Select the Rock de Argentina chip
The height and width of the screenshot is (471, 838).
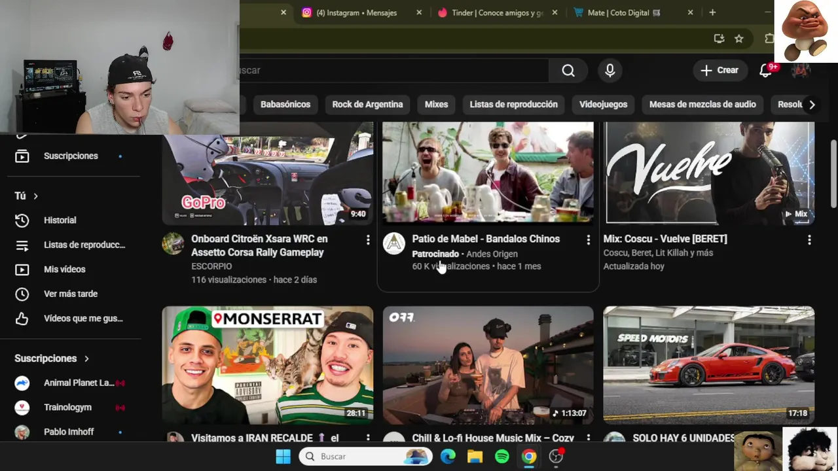click(367, 105)
